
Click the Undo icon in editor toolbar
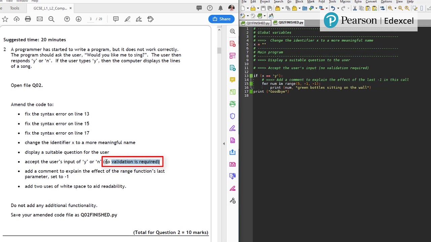[x=333, y=8]
